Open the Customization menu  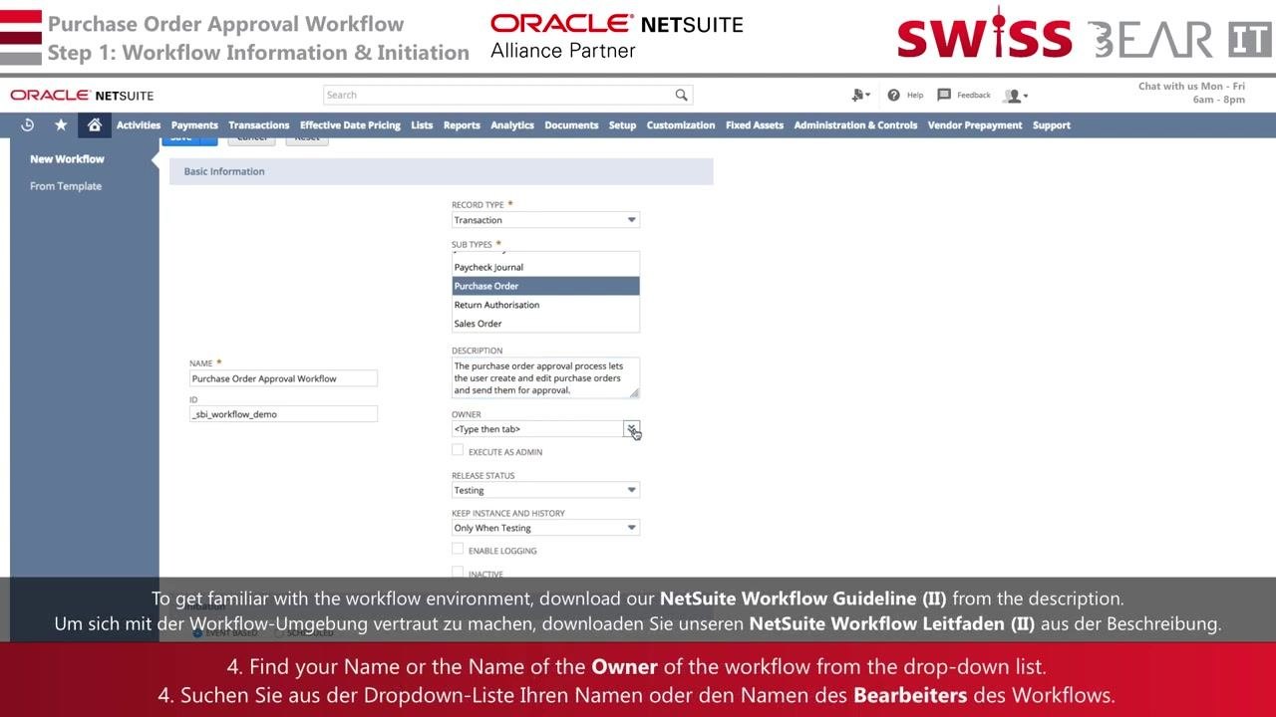coord(681,125)
